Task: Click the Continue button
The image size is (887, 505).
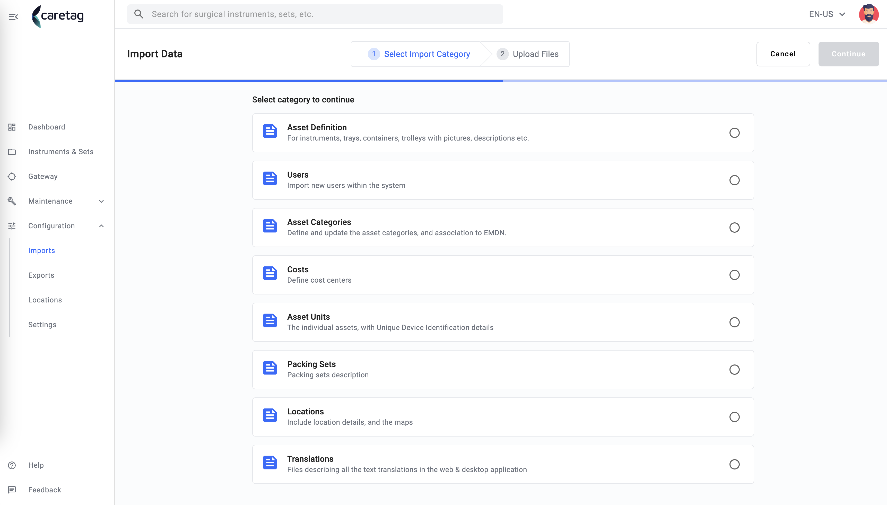Action: pyautogui.click(x=848, y=54)
